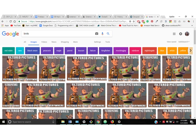Click the color picker eyedropper extension

click(x=157, y=21)
